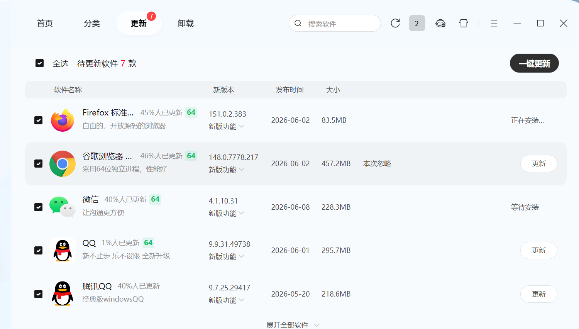Click the 大小 column header

tap(333, 90)
